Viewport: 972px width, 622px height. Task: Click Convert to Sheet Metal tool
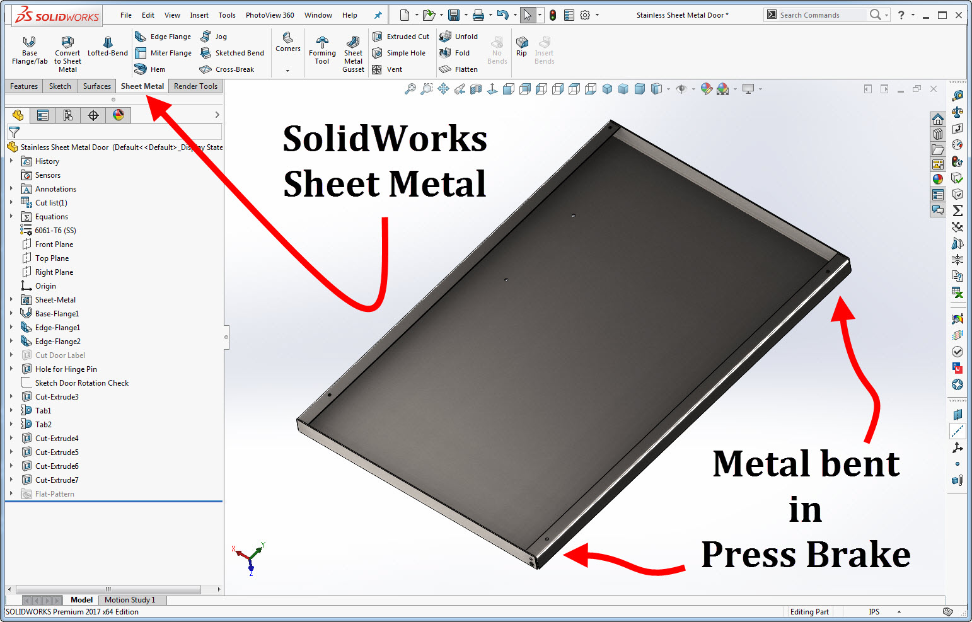[x=67, y=54]
